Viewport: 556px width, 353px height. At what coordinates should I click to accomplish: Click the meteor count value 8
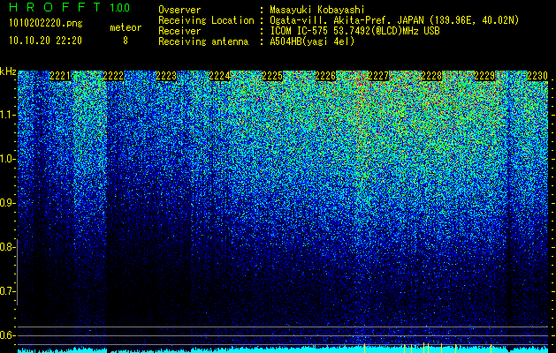coord(126,41)
